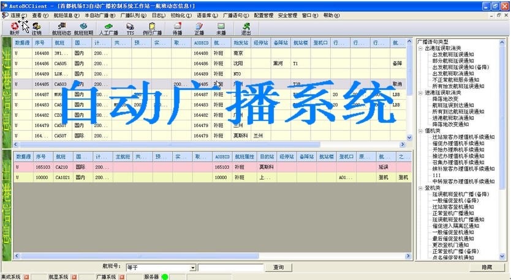The height and width of the screenshot is (280, 511).
Task: Click the 退出 exit toolbar icon
Action: coord(246,28)
